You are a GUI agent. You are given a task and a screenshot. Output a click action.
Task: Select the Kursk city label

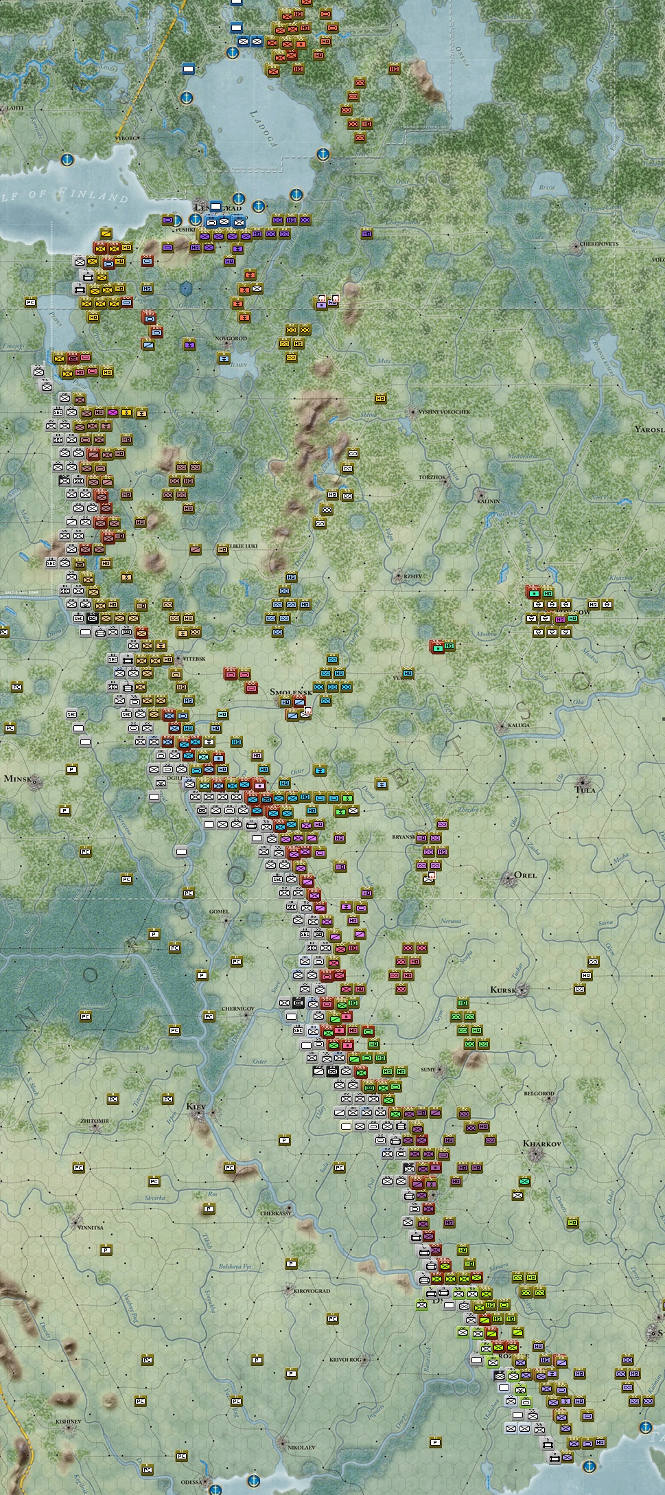point(502,990)
